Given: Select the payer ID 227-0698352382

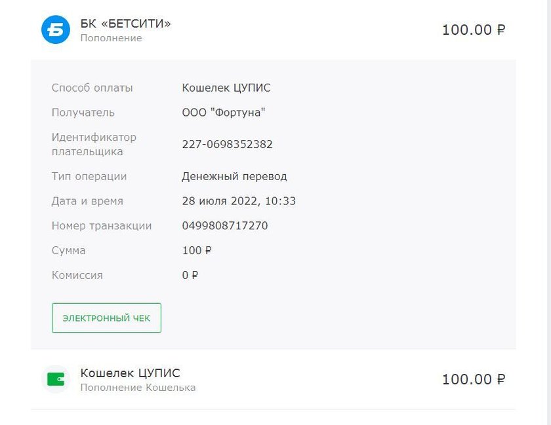Looking at the screenshot, I should point(227,145).
